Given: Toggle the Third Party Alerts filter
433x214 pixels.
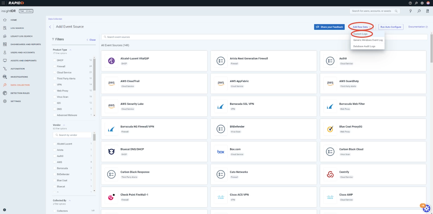Looking at the screenshot, I should tap(55, 78).
